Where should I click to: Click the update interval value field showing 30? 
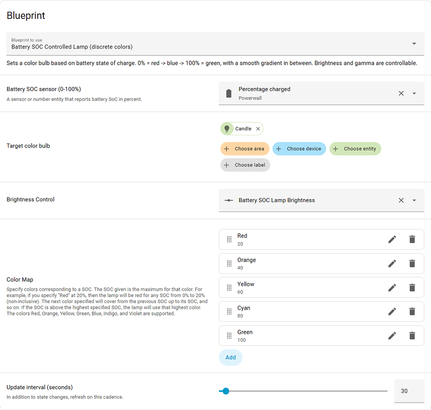click(409, 391)
